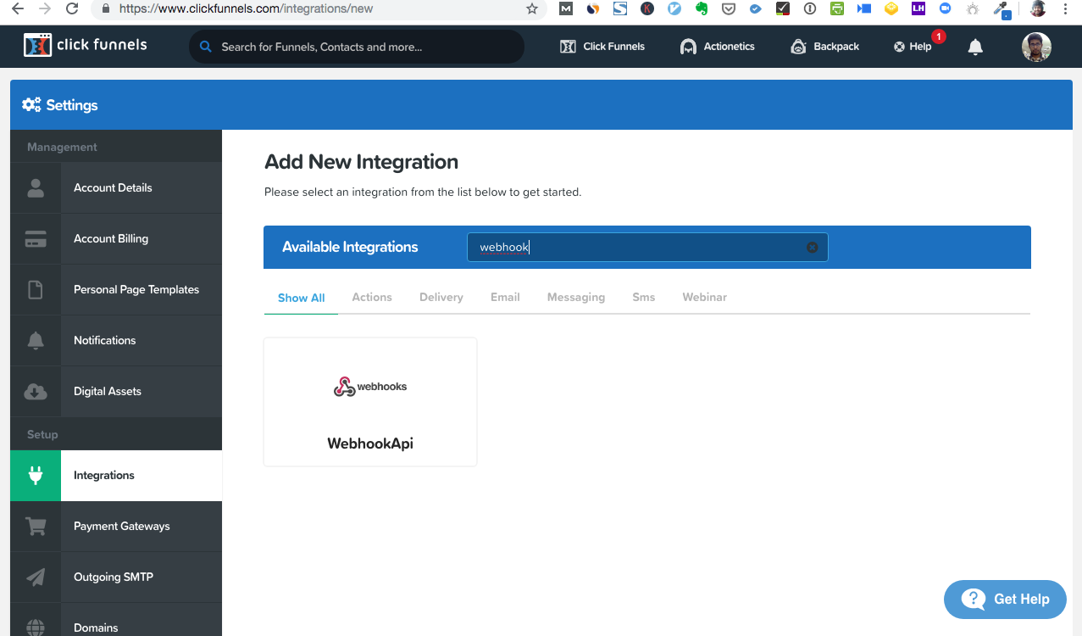
Task: Click the Account Details person icon
Action: [36, 187]
